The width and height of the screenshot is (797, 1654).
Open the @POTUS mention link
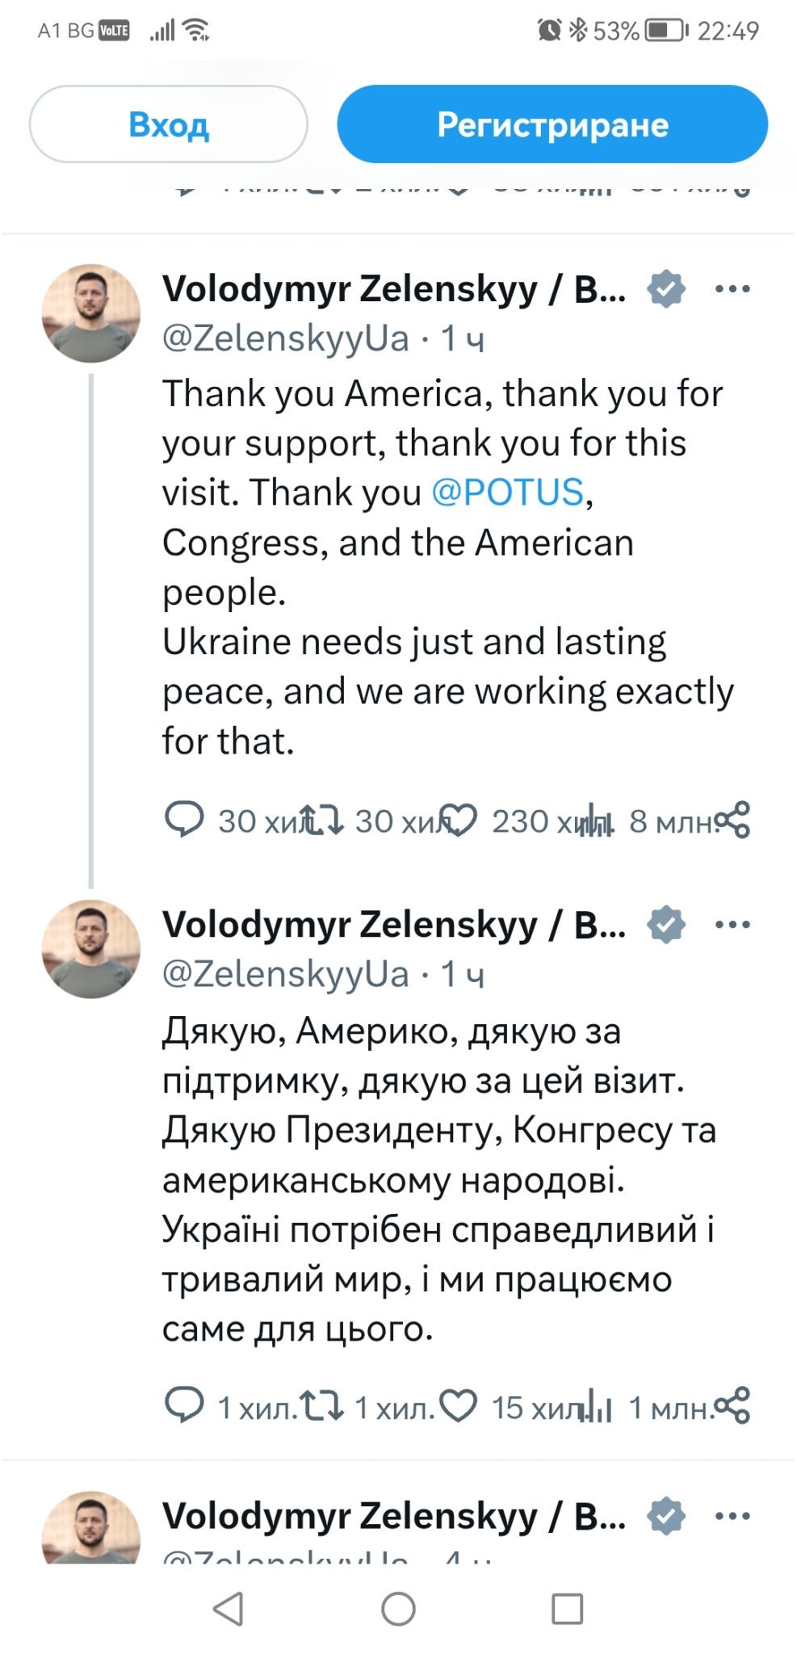(x=507, y=493)
